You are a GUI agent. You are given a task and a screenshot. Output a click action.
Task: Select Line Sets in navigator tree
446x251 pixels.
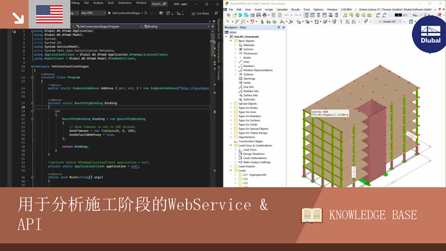coord(248,87)
